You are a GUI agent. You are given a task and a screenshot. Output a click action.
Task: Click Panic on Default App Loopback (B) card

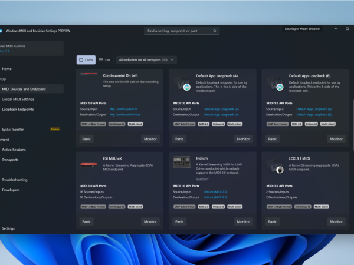pyautogui.click(x=273, y=139)
